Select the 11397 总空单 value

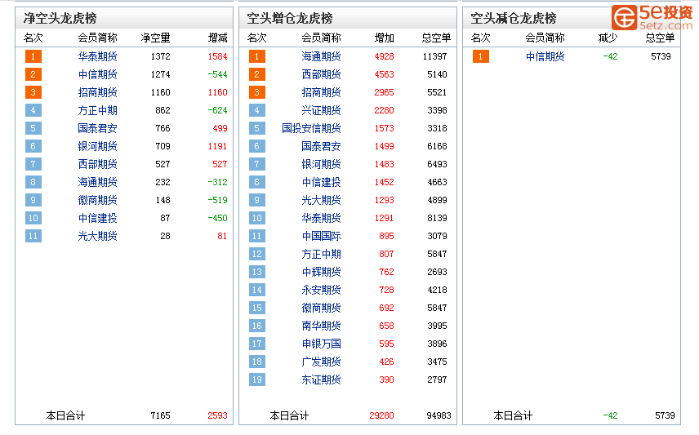tap(434, 56)
